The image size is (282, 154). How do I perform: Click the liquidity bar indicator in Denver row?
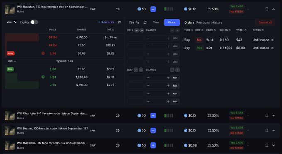pos(168,130)
